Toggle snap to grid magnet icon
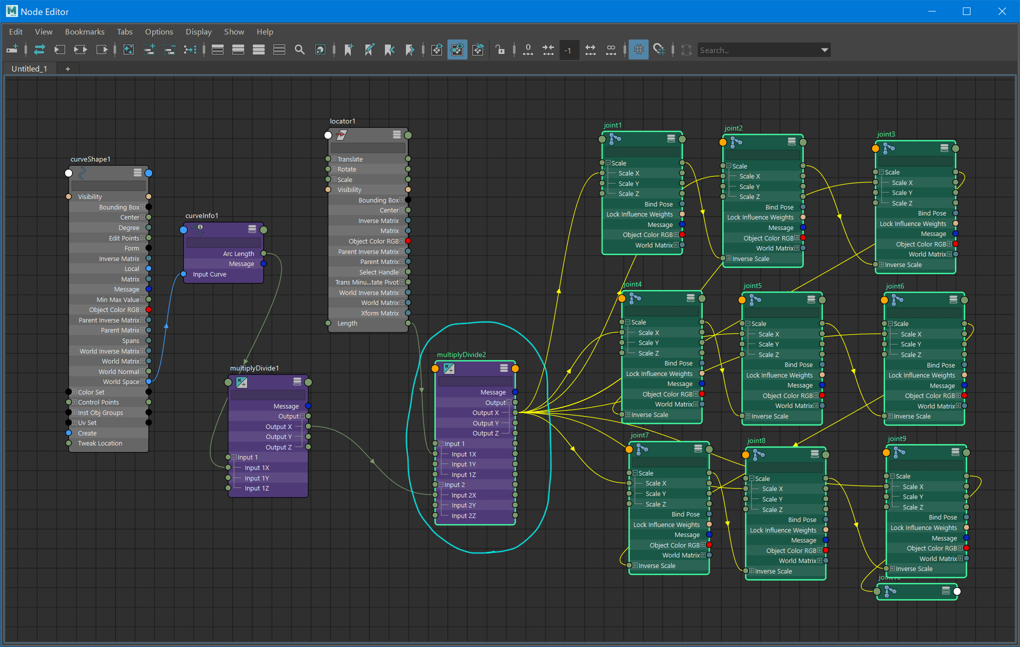This screenshot has height=647, width=1020. click(659, 49)
